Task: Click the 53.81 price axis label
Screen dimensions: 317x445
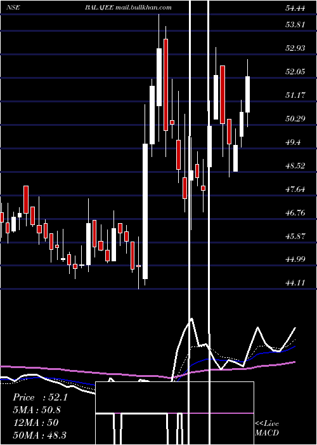Action: (x=295, y=24)
